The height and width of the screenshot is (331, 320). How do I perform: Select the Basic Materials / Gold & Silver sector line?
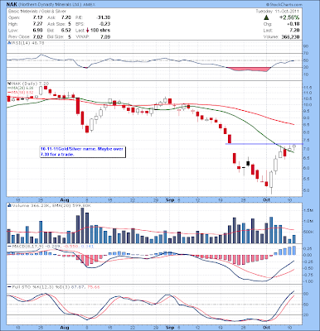(x=37, y=12)
